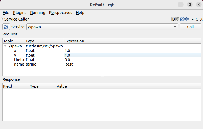Image resolution: width=203 pixels, height=129 pixels.
Task: Open the File menu
Action: [x=6, y=13]
